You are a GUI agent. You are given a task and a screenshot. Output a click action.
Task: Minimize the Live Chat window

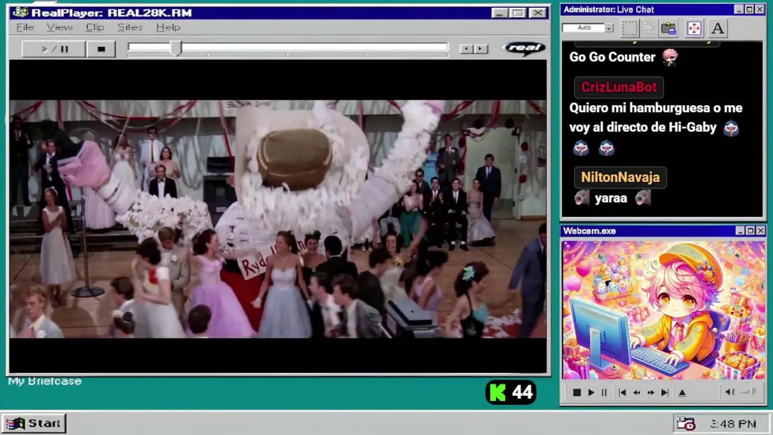(x=739, y=10)
